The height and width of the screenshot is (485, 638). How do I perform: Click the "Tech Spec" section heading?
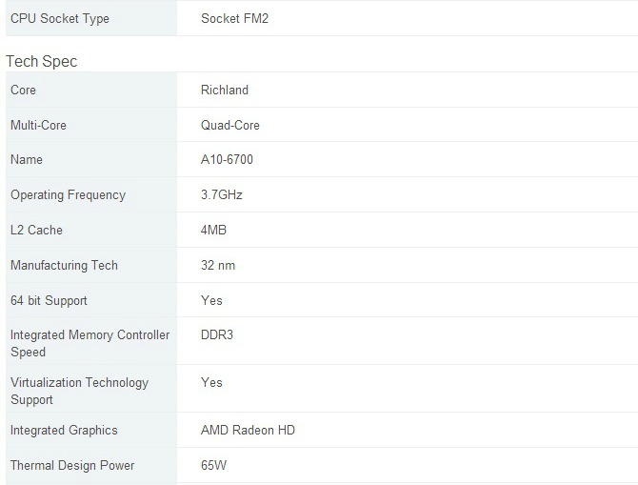click(x=42, y=61)
